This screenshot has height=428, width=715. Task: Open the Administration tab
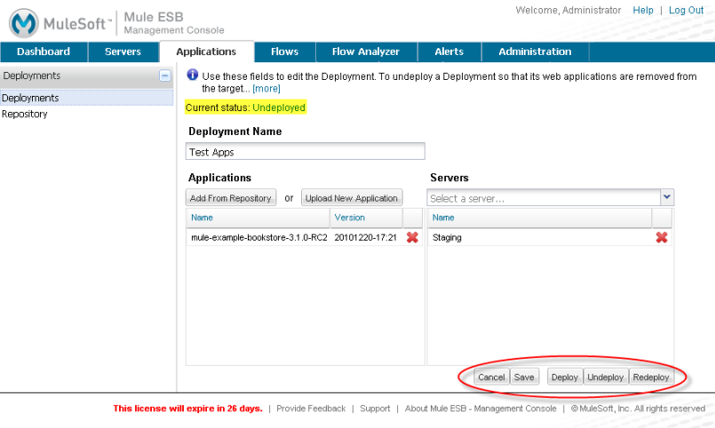pyautogui.click(x=535, y=52)
